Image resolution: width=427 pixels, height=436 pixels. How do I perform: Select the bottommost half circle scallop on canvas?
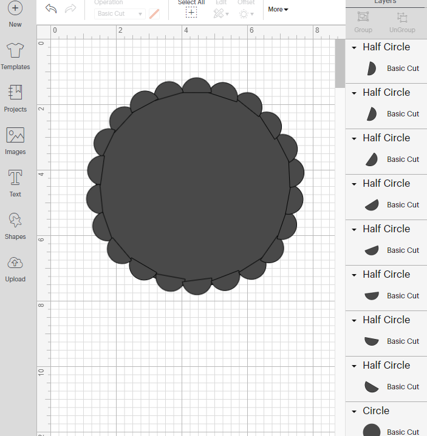tap(197, 287)
